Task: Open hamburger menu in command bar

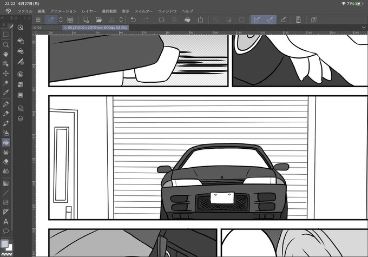Action: click(38, 19)
